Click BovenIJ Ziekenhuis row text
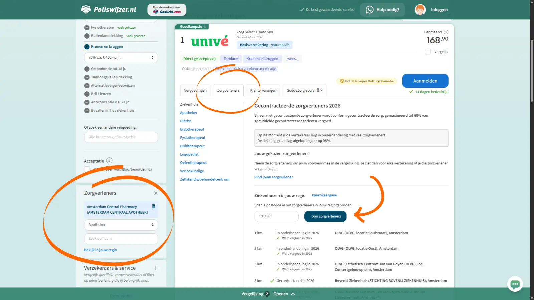Viewport: 534px width, 300px height. coord(391,281)
